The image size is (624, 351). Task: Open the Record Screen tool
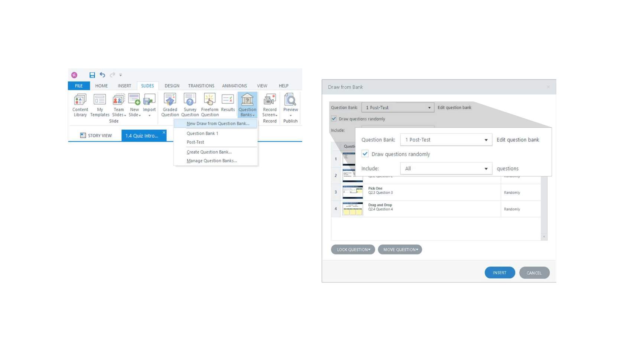[x=270, y=105]
